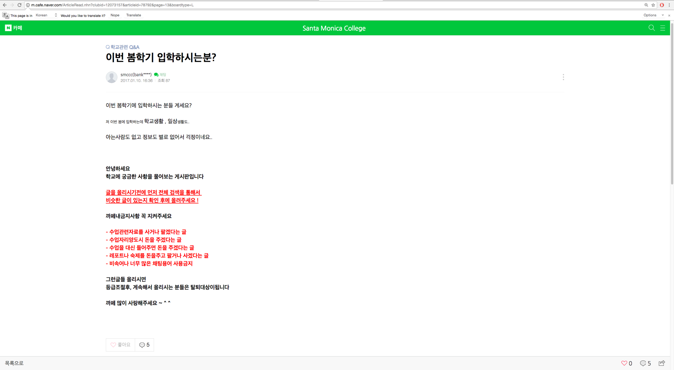Screen dimensions: 674x370
Task: Click the bottom bar heart icon with 0
Action: point(627,363)
